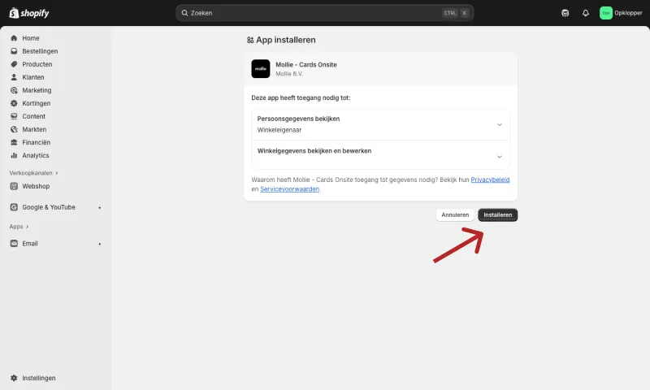Screen dimensions: 650x390
Task: Click the Mollie app logo
Action: click(260, 69)
